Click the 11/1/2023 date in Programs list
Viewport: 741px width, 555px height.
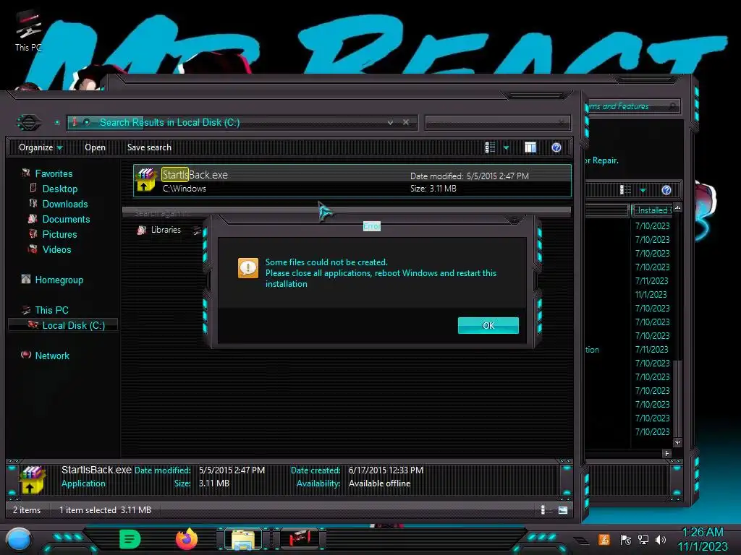[651, 295]
